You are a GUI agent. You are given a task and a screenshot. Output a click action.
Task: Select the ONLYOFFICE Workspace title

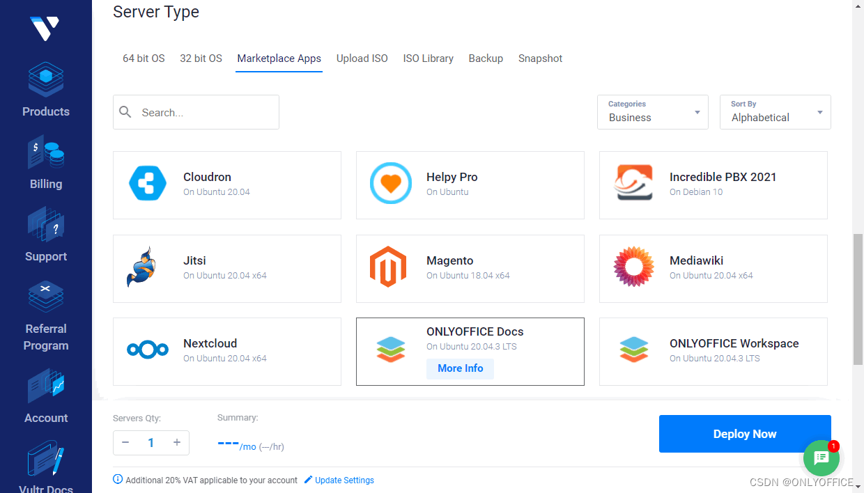(x=734, y=343)
